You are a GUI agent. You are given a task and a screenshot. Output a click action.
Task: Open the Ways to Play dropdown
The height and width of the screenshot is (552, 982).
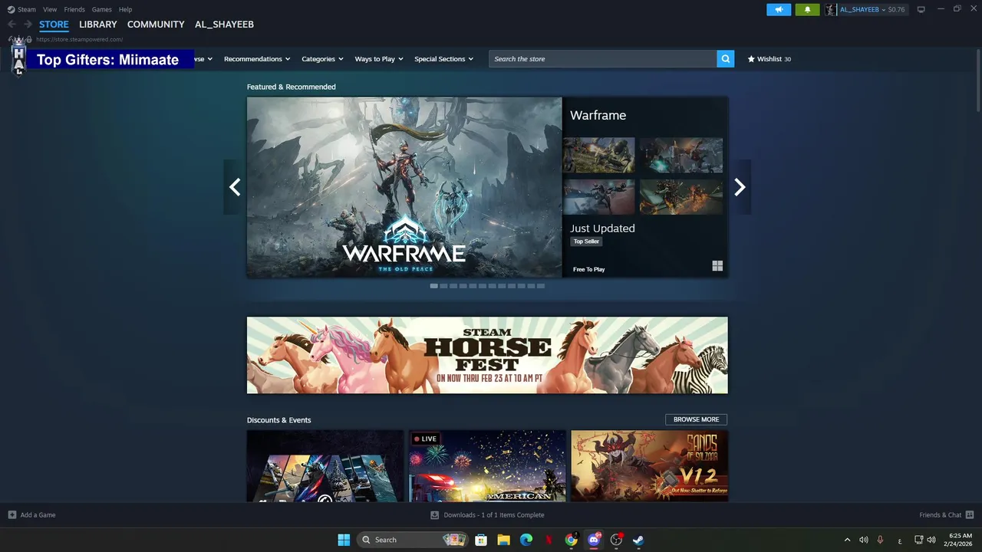pos(379,59)
